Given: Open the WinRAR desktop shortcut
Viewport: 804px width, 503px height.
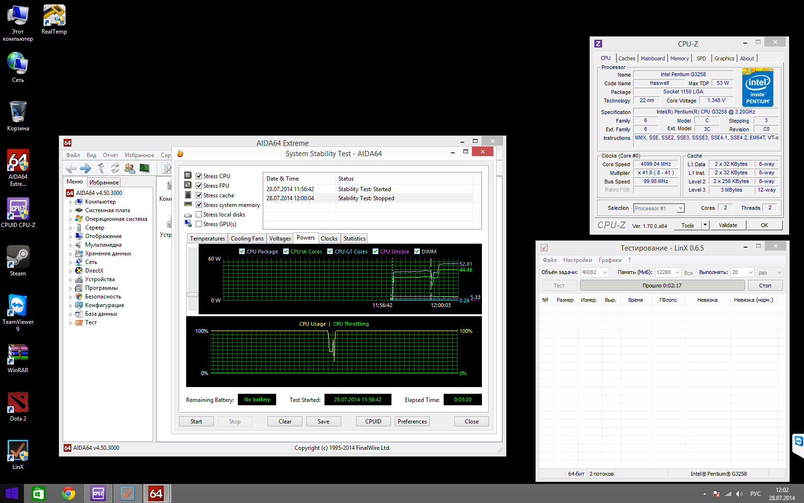Looking at the screenshot, I should [x=18, y=358].
